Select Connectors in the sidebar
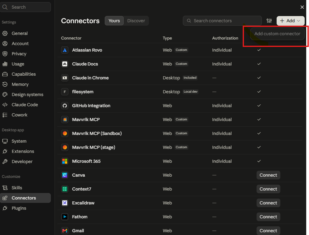The width and height of the screenshot is (309, 235). pyautogui.click(x=25, y=198)
